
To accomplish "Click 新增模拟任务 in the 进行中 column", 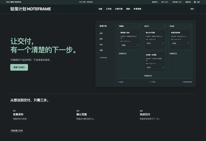I will [148, 76].
